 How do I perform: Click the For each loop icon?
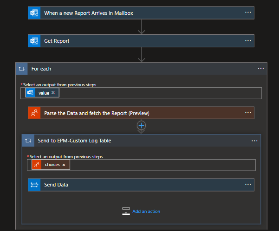tap(22, 69)
